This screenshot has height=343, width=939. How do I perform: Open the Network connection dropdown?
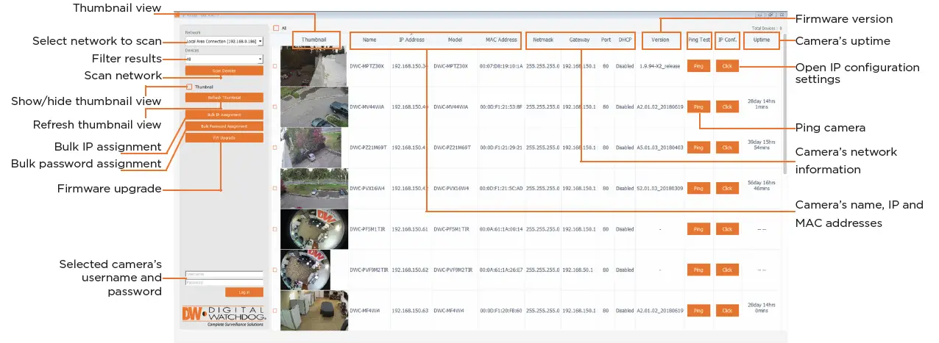pos(224,42)
